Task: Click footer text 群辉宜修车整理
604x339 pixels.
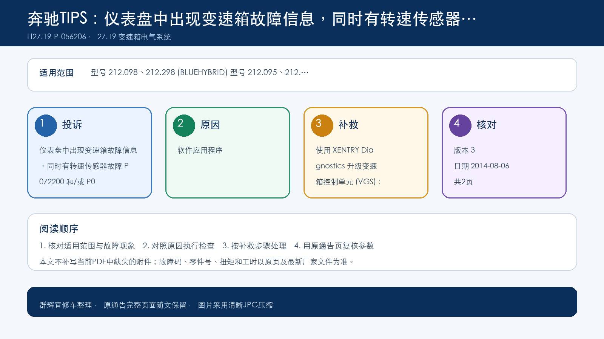Action: [66, 305]
